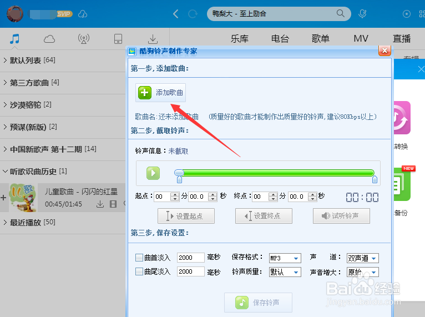Click plus icon left of 闪闪的红星 thumbnail
This screenshot has width=425, height=317.
(3, 198)
